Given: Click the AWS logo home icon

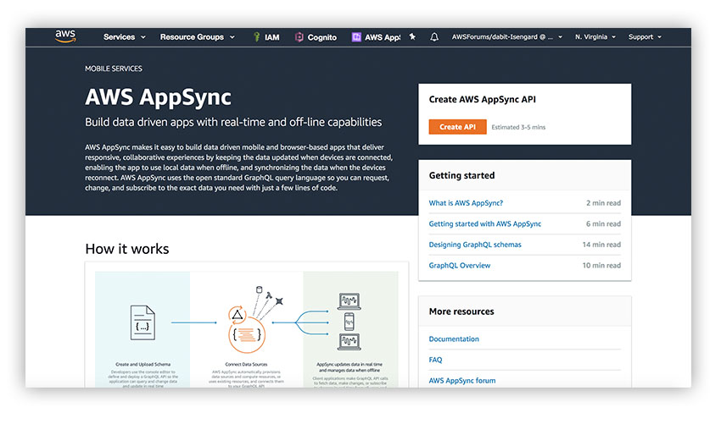Looking at the screenshot, I should [x=65, y=36].
